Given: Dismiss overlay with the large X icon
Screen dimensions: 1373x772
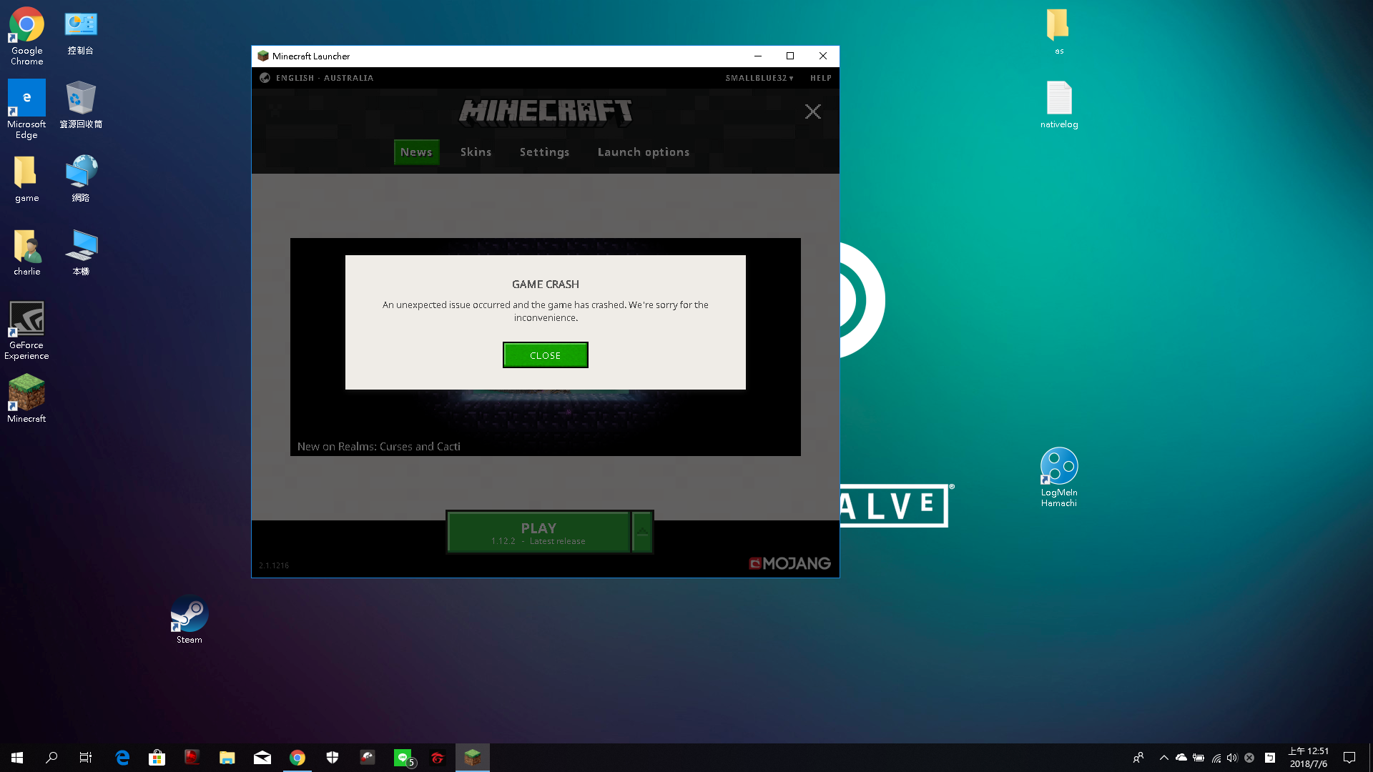Looking at the screenshot, I should click(812, 112).
